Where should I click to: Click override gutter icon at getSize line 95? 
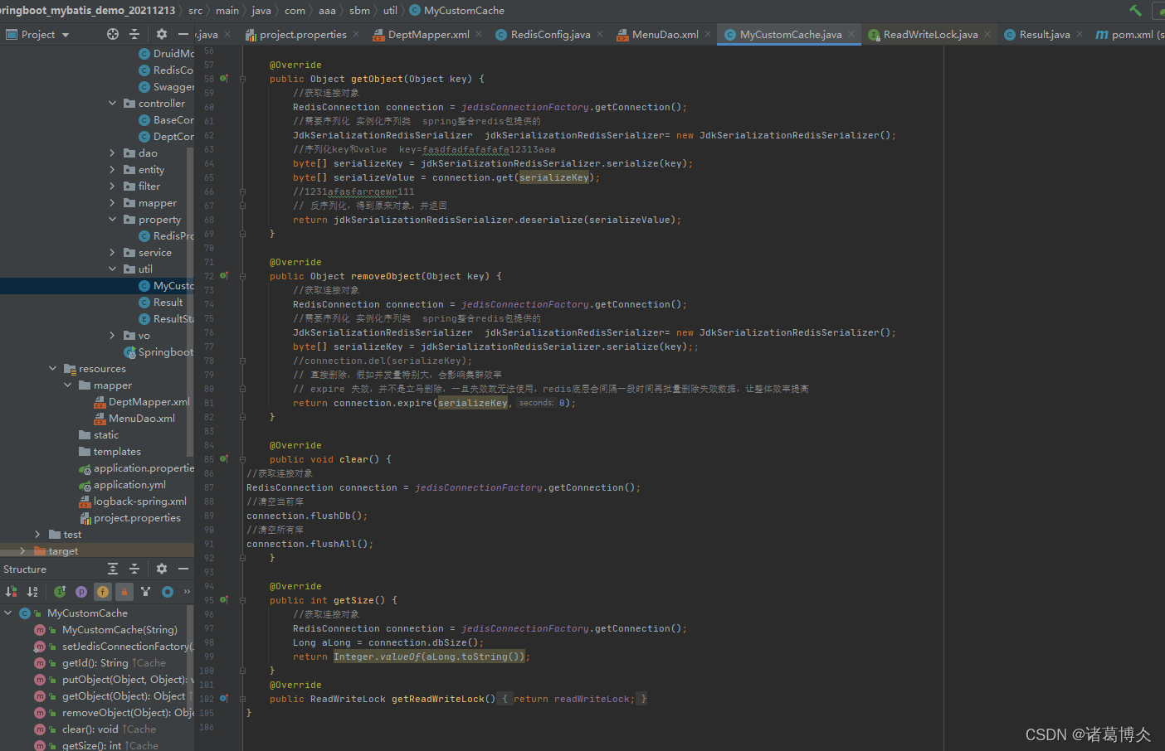pyautogui.click(x=223, y=600)
